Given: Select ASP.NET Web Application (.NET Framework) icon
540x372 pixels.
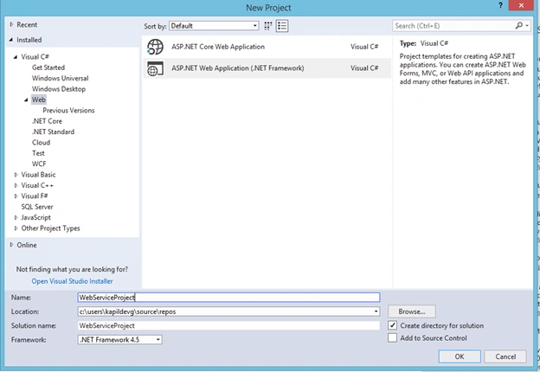Looking at the screenshot, I should [x=155, y=68].
